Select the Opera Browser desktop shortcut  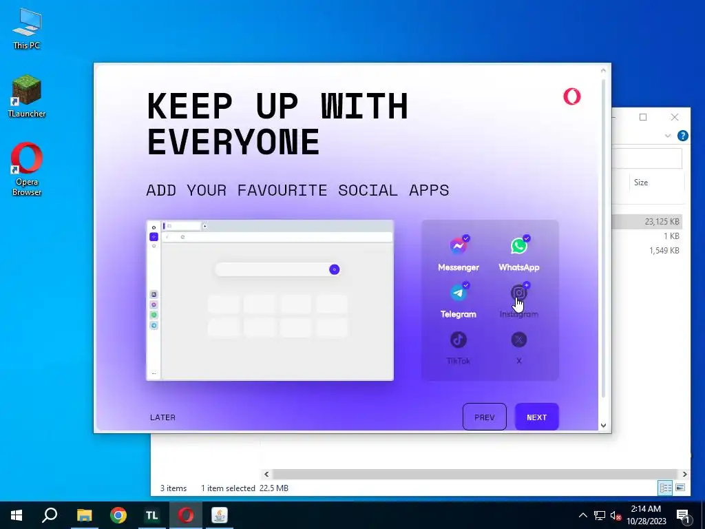pos(27,169)
